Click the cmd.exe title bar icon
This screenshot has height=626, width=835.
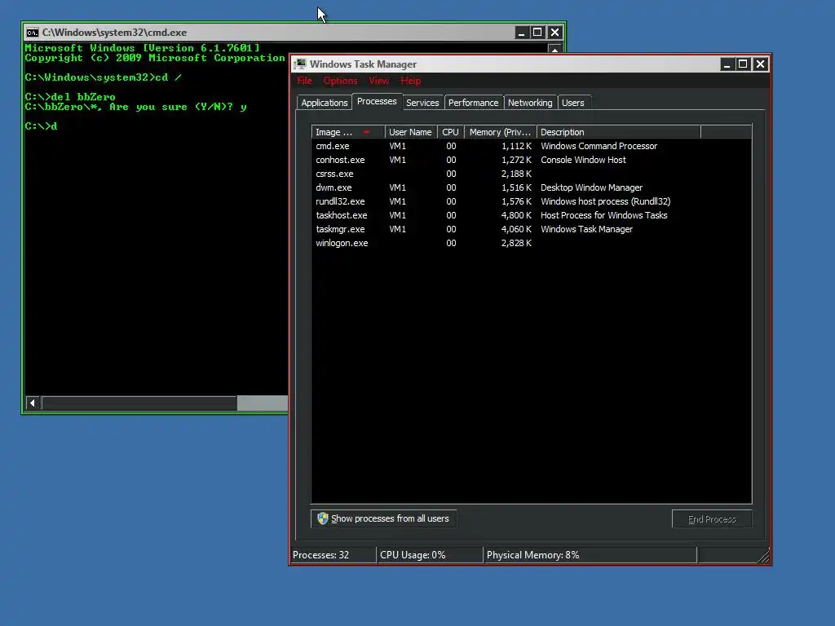coord(33,33)
